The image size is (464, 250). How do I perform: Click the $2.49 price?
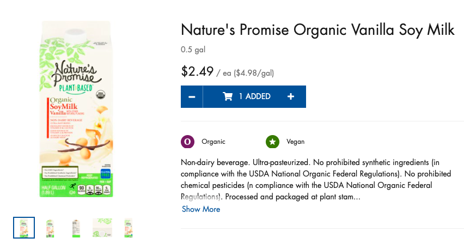(x=197, y=71)
